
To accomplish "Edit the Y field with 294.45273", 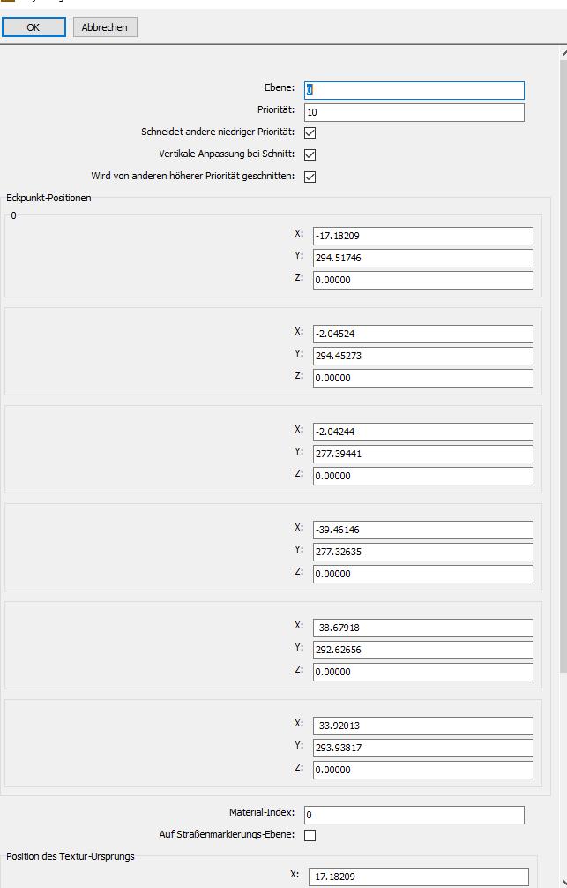I will [422, 356].
